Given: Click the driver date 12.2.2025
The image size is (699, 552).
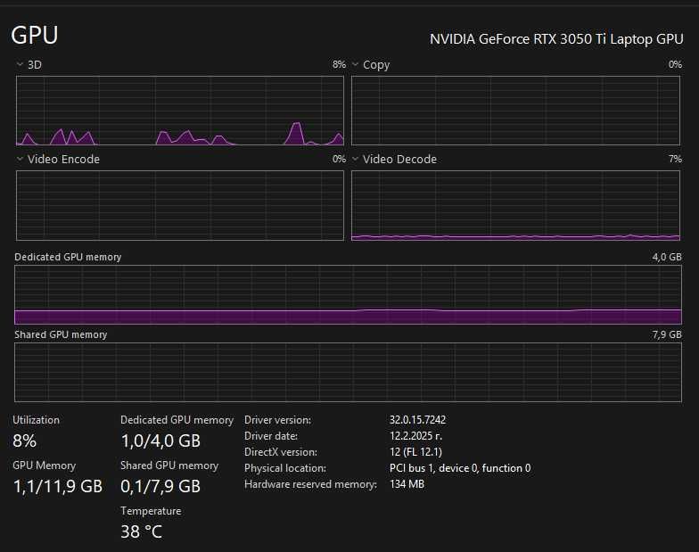Looking at the screenshot, I should 415,436.
